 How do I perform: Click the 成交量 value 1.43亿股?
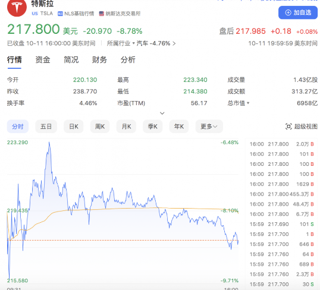pyautogui.click(x=305, y=80)
